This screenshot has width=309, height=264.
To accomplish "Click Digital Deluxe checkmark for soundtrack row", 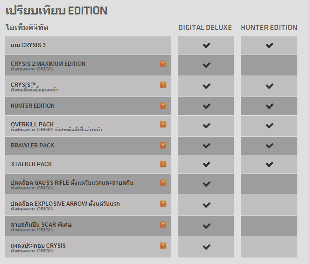I will coord(206,247).
